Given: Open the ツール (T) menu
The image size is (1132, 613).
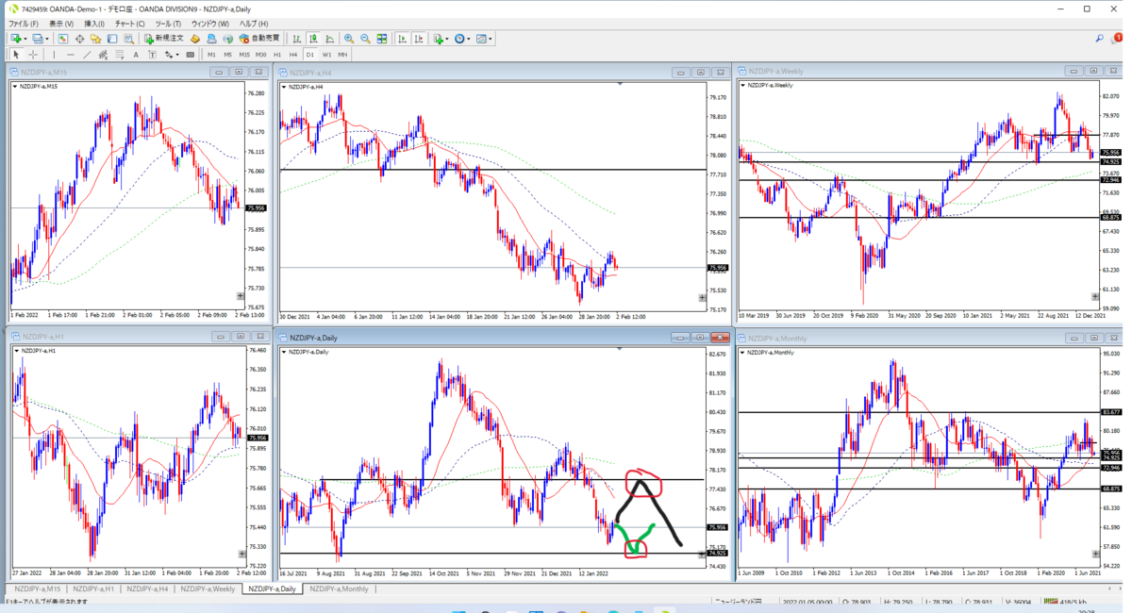Looking at the screenshot, I should [x=168, y=24].
